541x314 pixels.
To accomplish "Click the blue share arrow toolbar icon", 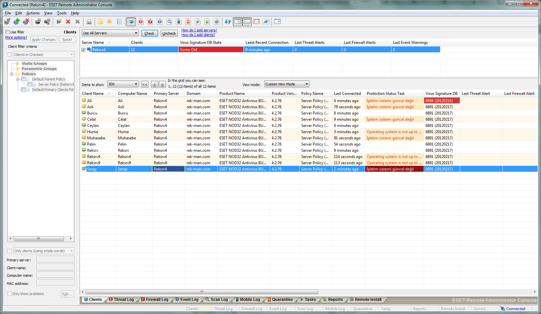I will [x=266, y=22].
